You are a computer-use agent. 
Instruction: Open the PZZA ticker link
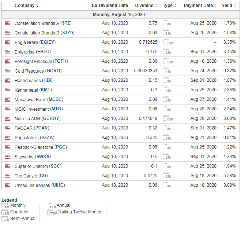[x=47, y=137]
